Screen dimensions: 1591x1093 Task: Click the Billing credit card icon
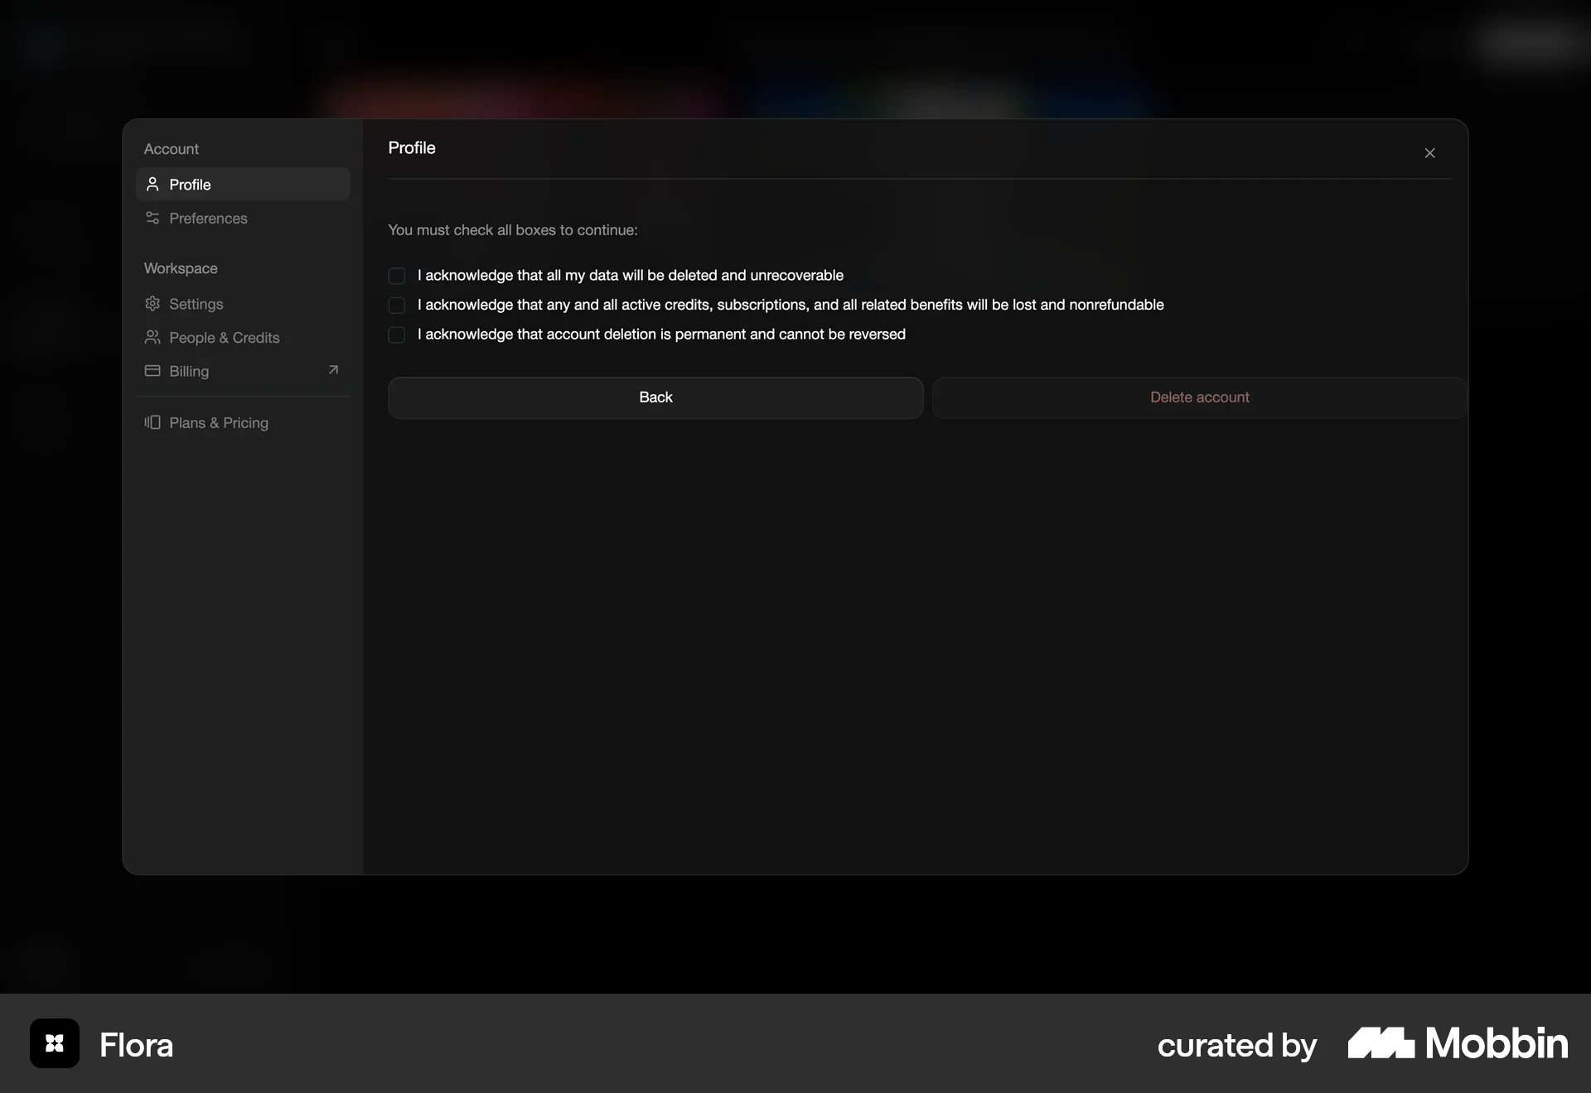click(152, 371)
